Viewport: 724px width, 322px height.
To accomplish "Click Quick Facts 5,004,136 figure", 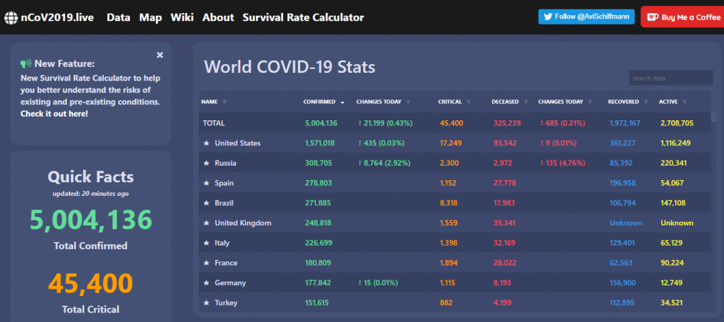I will (x=91, y=220).
